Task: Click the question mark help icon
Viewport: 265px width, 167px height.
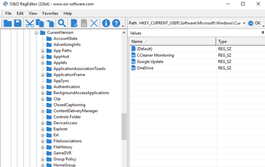Action: pyautogui.click(x=116, y=23)
